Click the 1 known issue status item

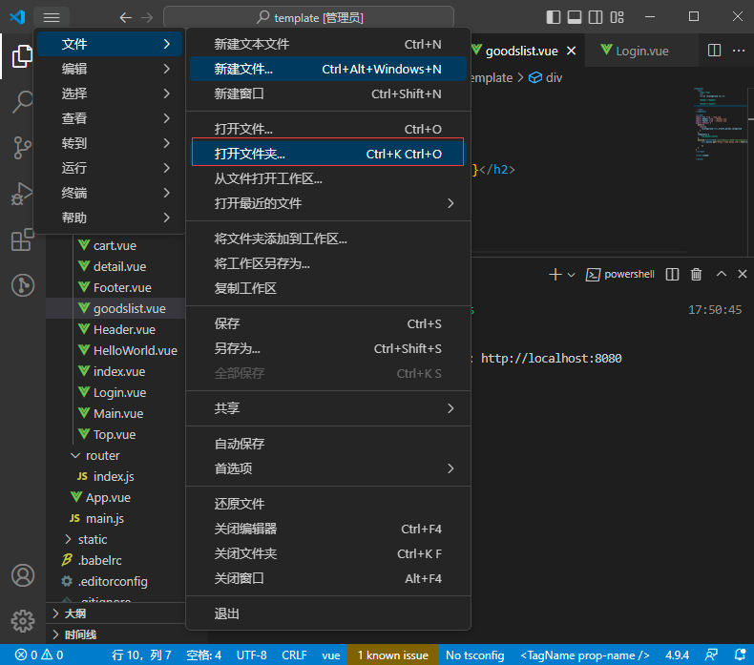pyautogui.click(x=392, y=655)
